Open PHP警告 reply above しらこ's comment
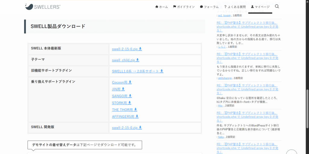 click(x=247, y=26)
